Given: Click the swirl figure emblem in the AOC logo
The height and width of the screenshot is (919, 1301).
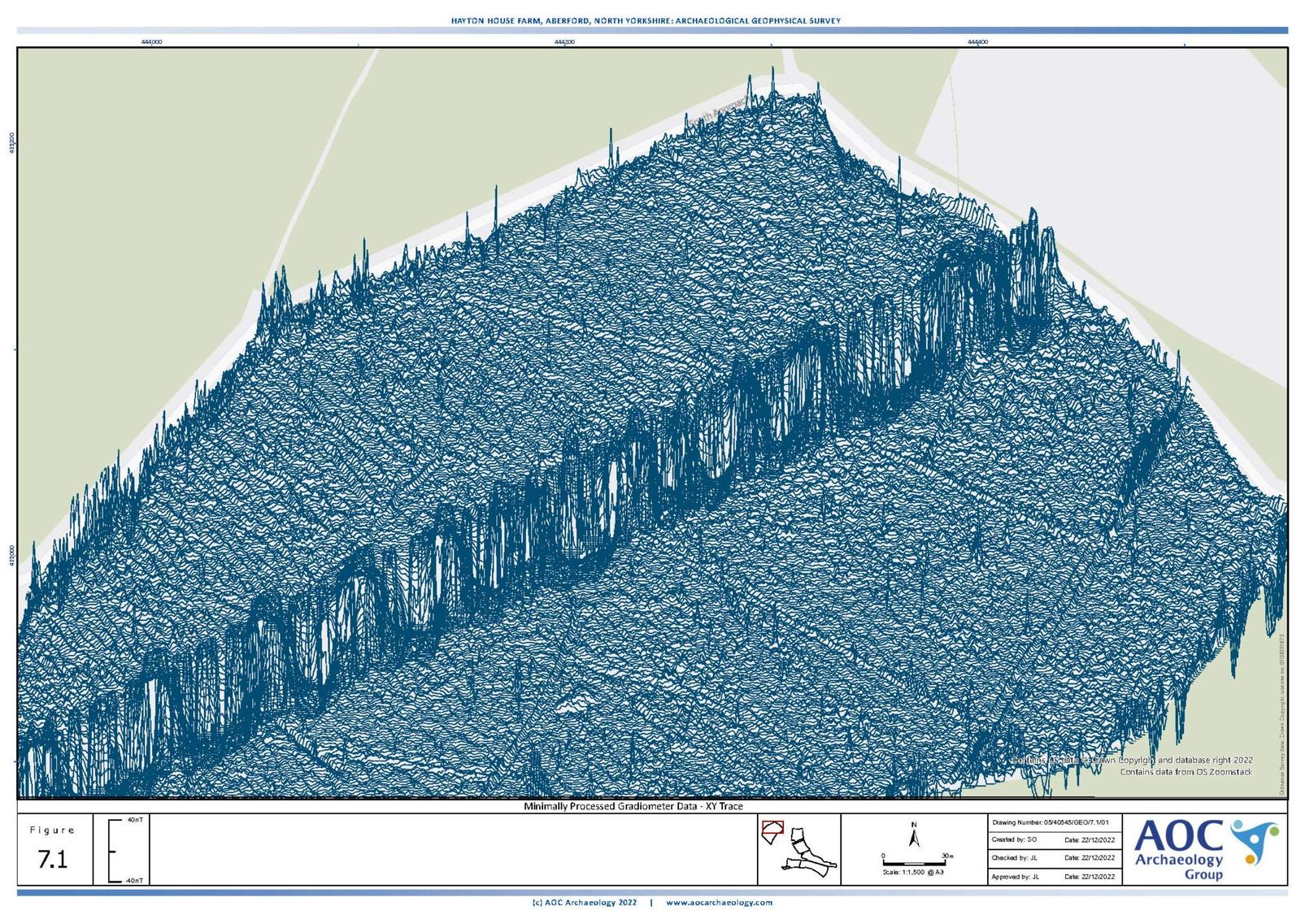Looking at the screenshot, I should [x=1253, y=840].
